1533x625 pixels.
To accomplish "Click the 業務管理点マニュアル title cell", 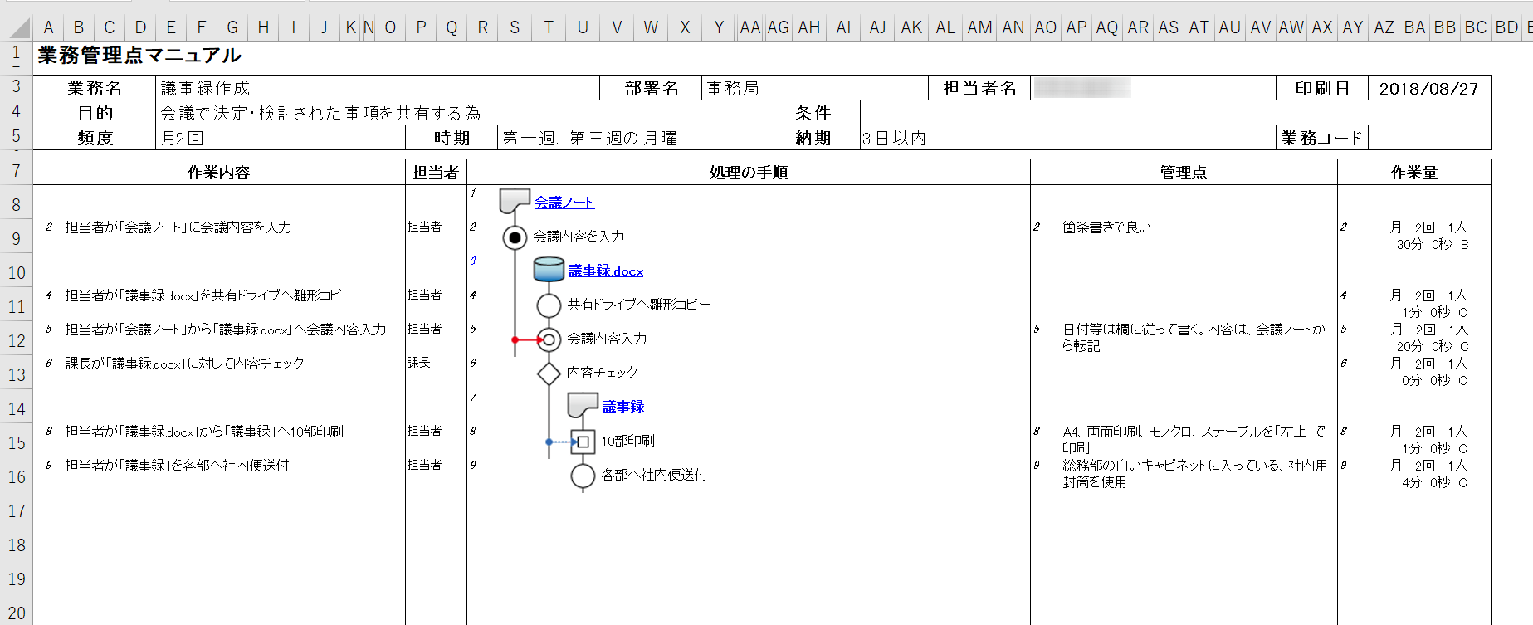I will [x=139, y=56].
